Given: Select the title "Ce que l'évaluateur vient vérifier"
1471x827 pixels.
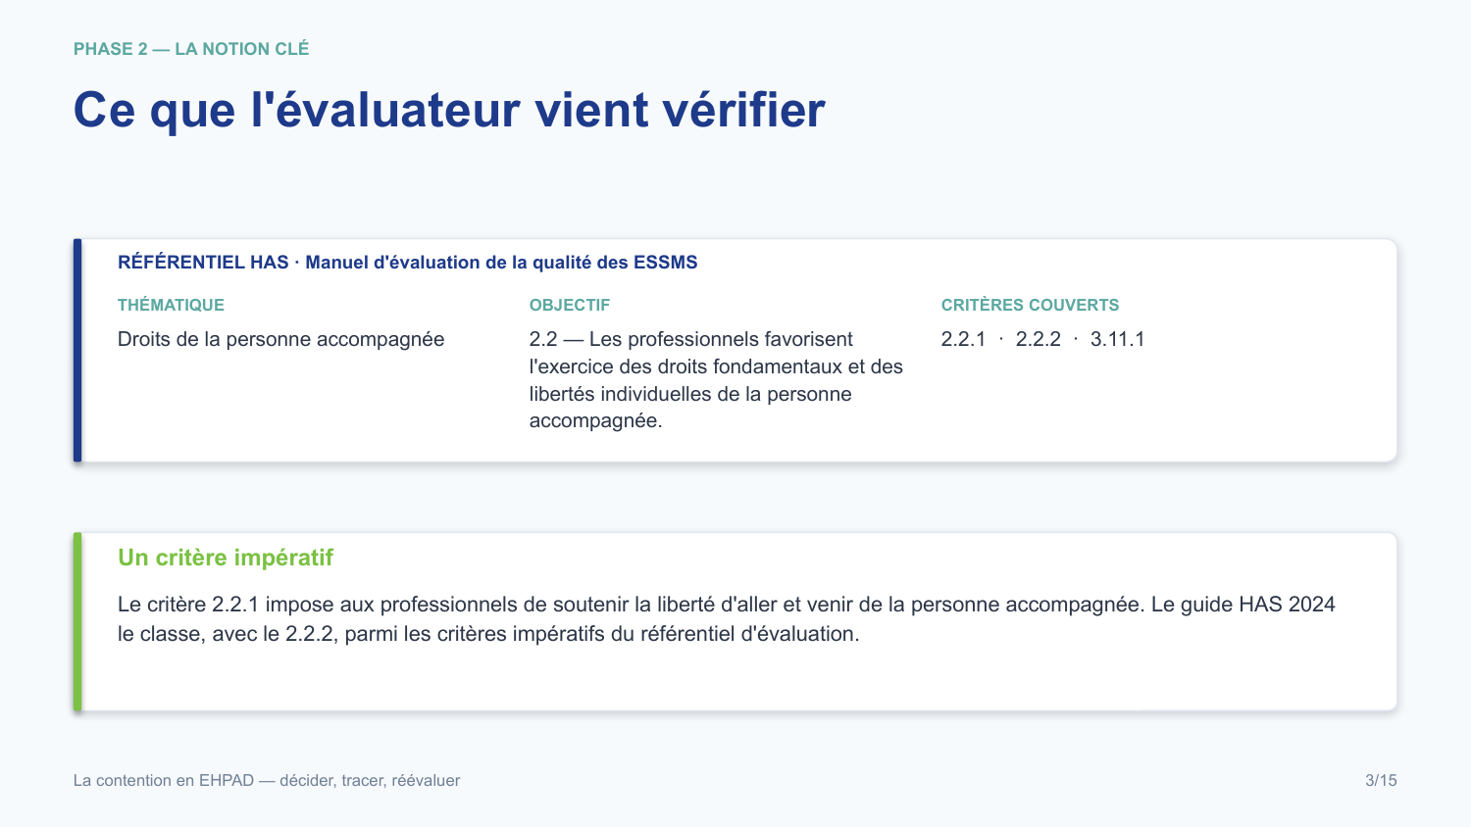Looking at the screenshot, I should point(449,110).
